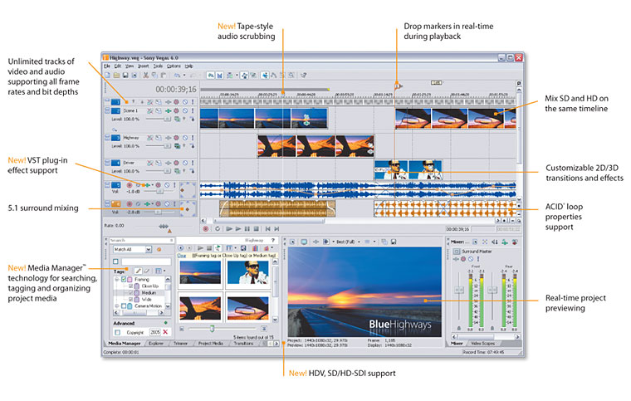
Task: Toggle mute on the Scene 1 track
Action: click(x=185, y=110)
